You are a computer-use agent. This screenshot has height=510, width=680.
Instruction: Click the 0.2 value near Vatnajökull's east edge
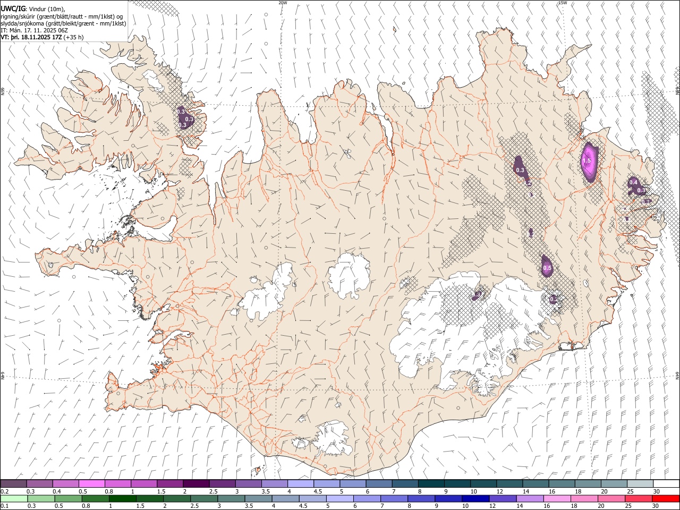point(554,300)
